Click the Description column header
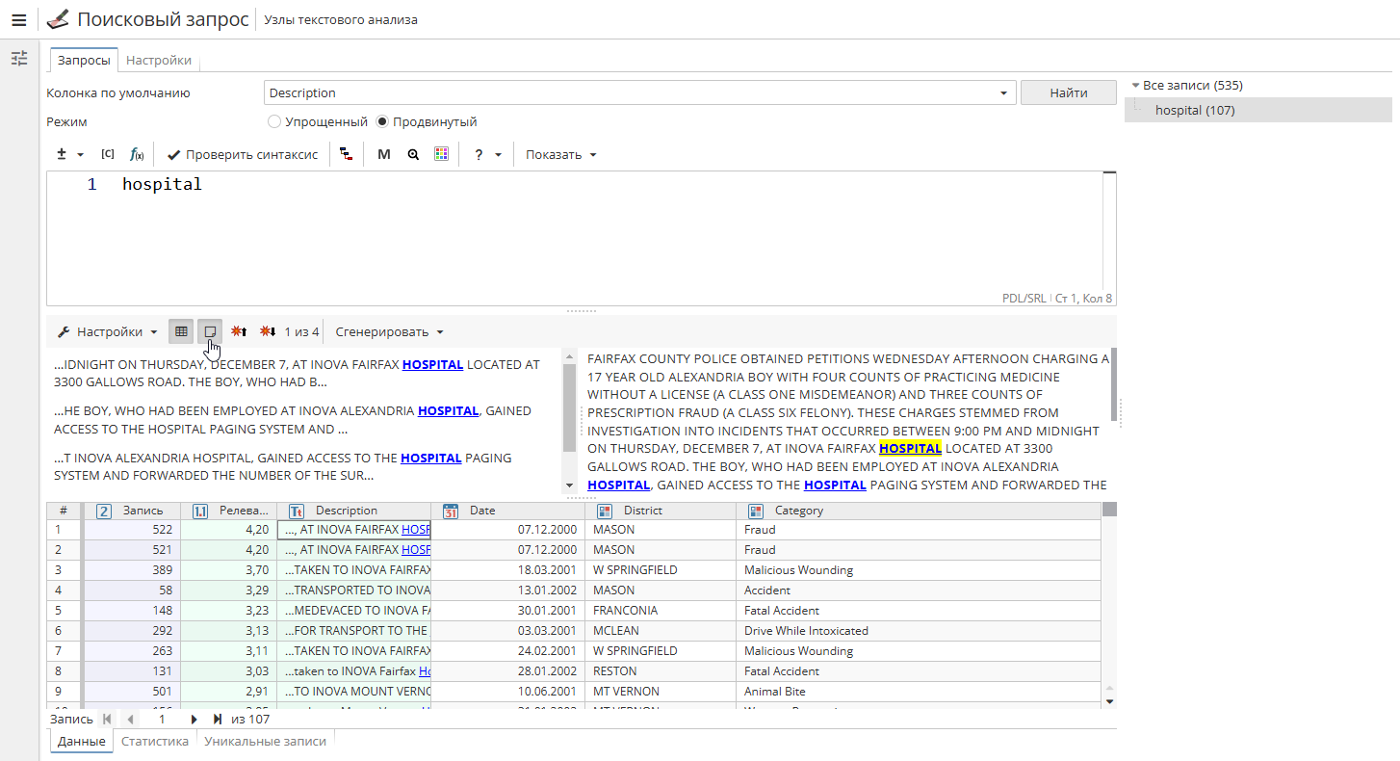Image resolution: width=1400 pixels, height=761 pixels. point(354,511)
